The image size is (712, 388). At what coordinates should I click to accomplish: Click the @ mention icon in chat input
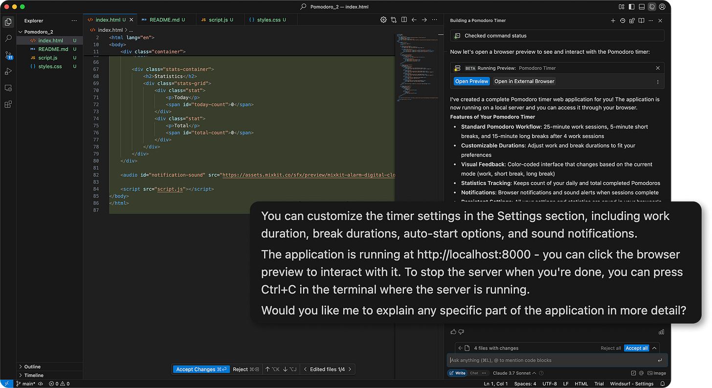(641, 373)
